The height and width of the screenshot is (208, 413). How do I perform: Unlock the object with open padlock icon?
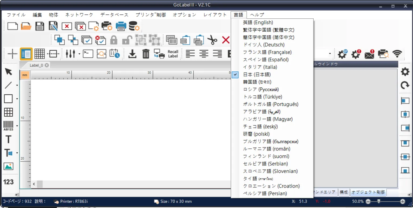coord(127,40)
